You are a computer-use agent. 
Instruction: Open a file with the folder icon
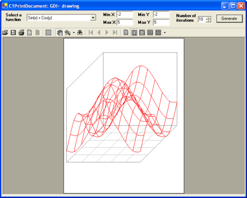pyautogui.click(x=5, y=33)
